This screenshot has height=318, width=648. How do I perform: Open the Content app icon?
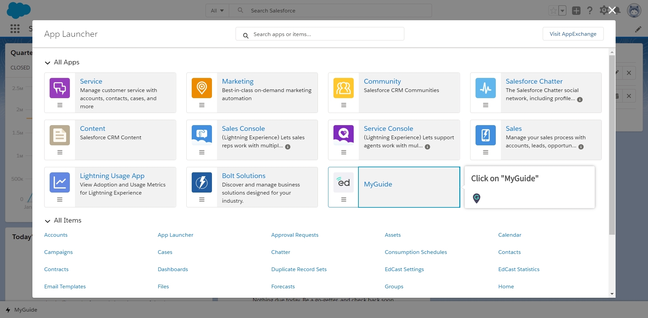tap(60, 135)
